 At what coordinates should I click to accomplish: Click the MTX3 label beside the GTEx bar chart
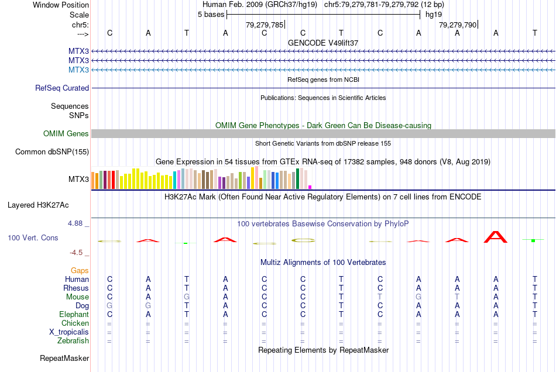(x=79, y=179)
